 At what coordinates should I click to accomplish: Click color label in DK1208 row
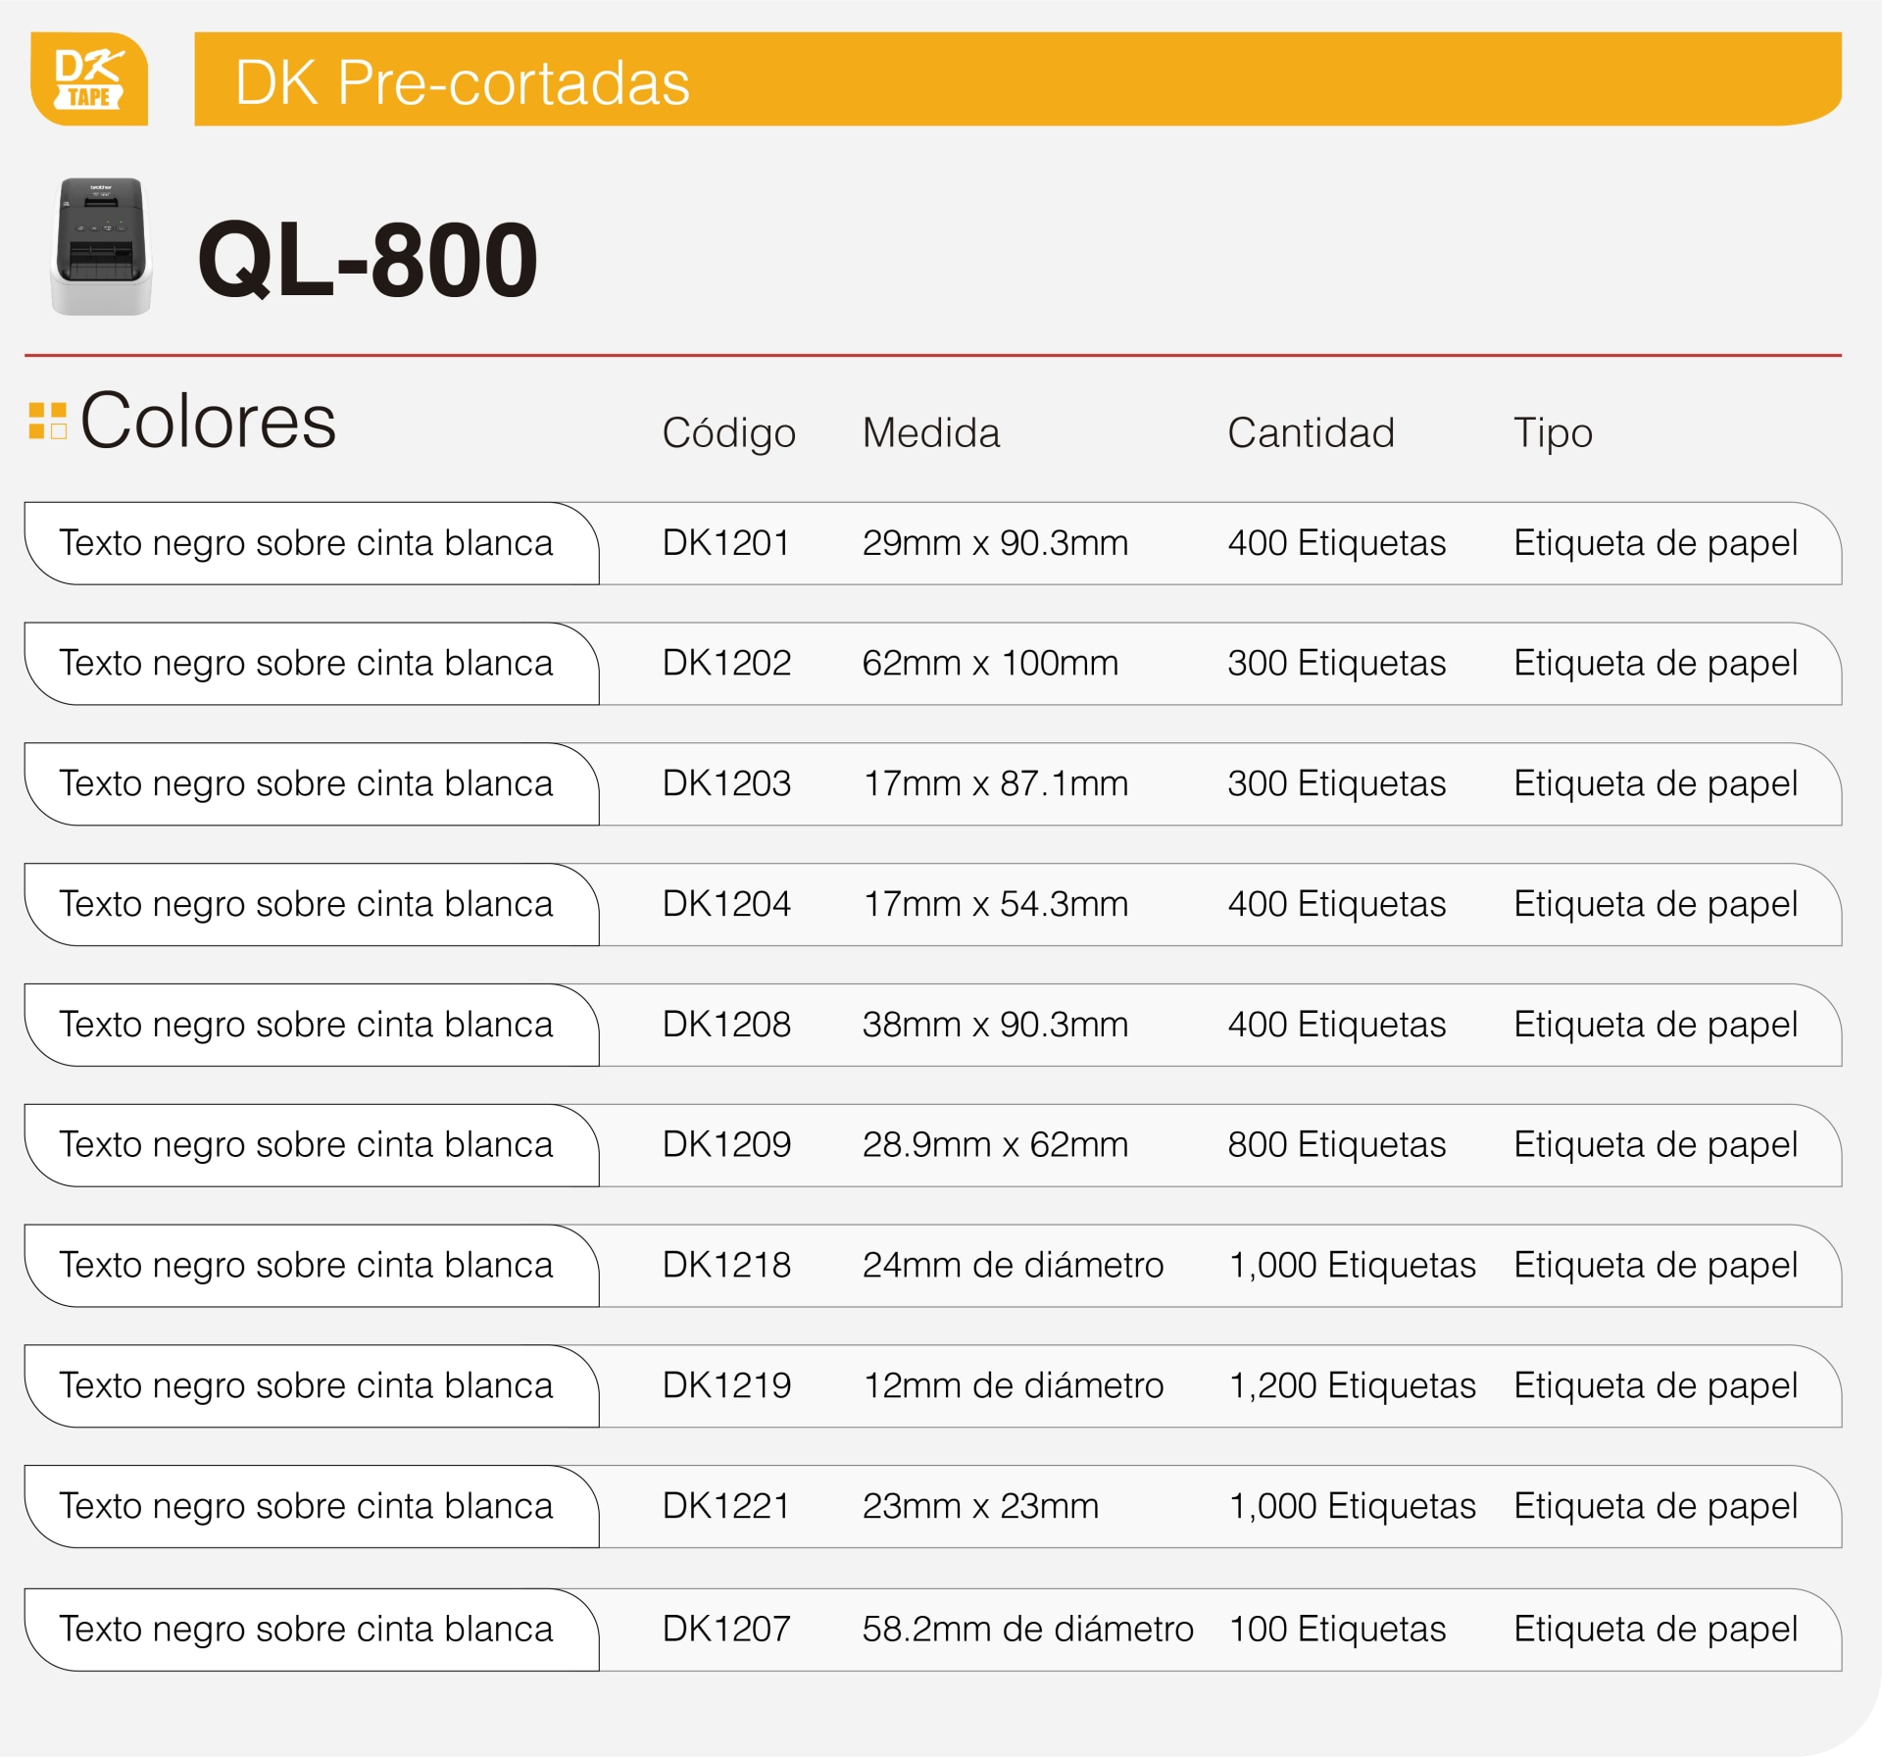coord(312,1027)
